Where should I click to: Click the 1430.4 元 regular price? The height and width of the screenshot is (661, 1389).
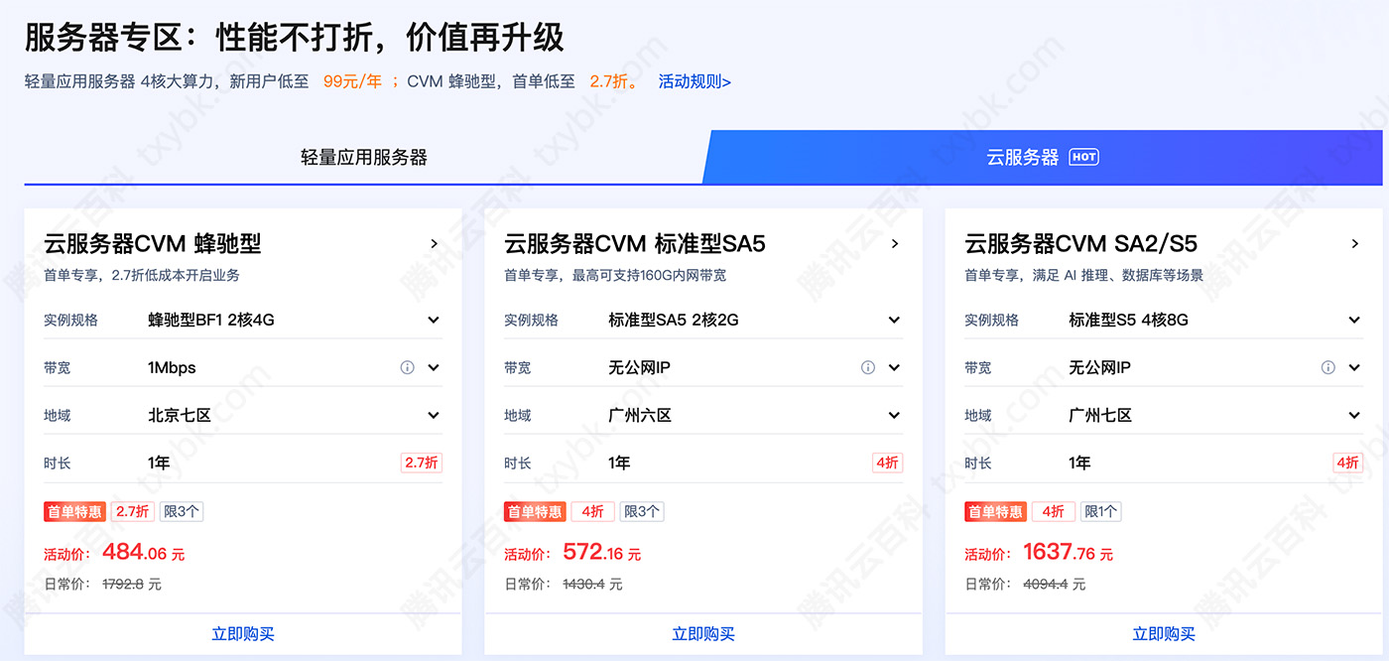[x=592, y=585]
